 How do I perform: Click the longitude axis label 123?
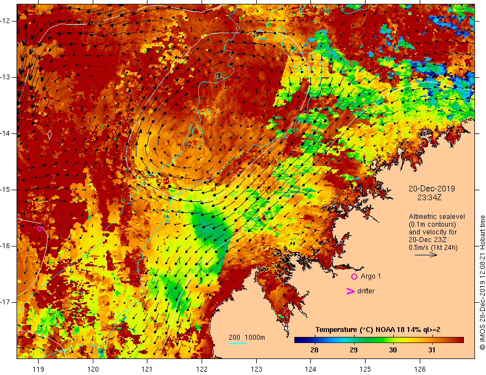tap(256, 369)
